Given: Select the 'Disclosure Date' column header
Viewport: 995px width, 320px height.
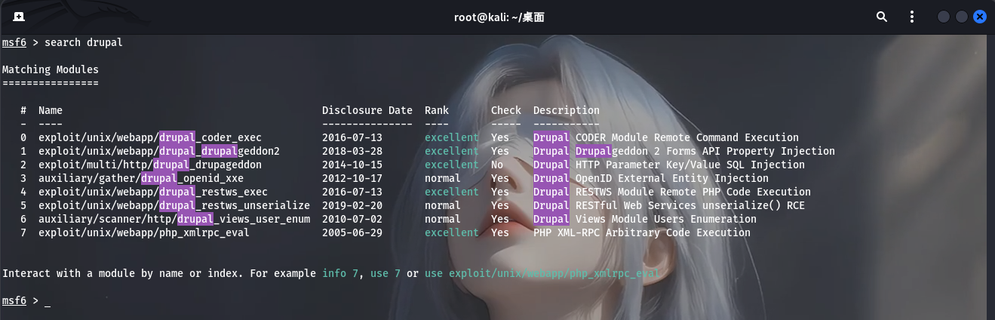Looking at the screenshot, I should [x=367, y=110].
